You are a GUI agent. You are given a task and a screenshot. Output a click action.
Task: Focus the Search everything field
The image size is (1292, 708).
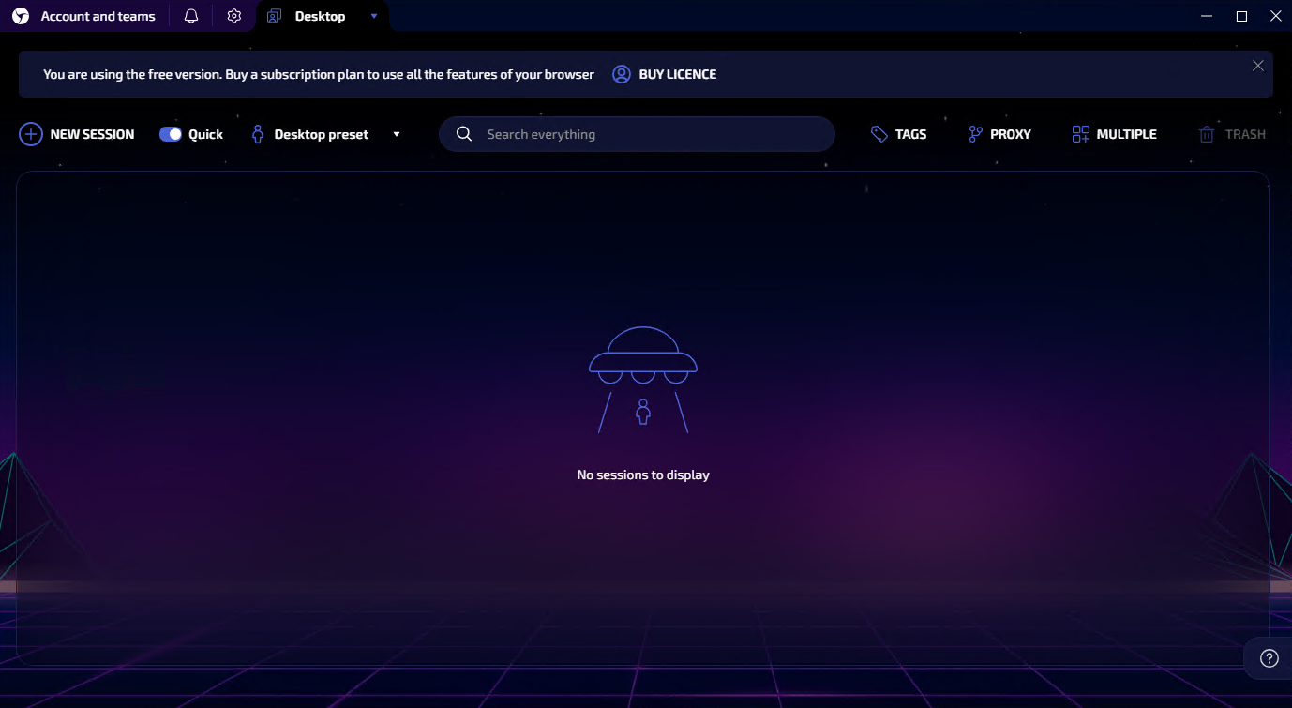647,134
